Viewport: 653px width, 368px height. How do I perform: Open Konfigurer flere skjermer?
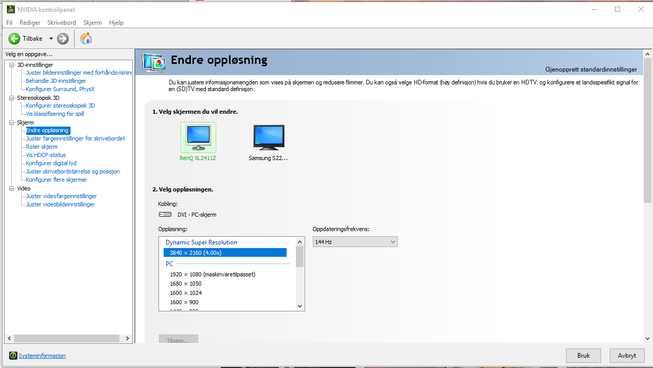(57, 180)
